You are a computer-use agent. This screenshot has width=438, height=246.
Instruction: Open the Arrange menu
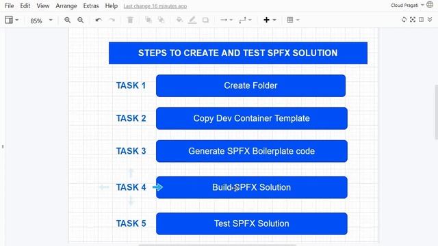click(x=66, y=6)
